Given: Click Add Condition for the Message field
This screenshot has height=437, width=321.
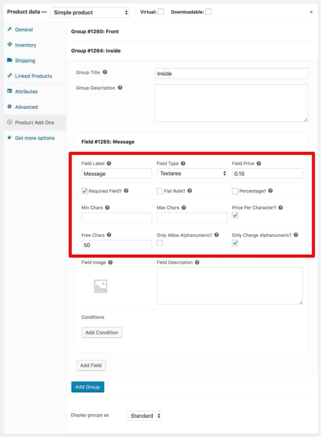Looking at the screenshot, I should 102,332.
